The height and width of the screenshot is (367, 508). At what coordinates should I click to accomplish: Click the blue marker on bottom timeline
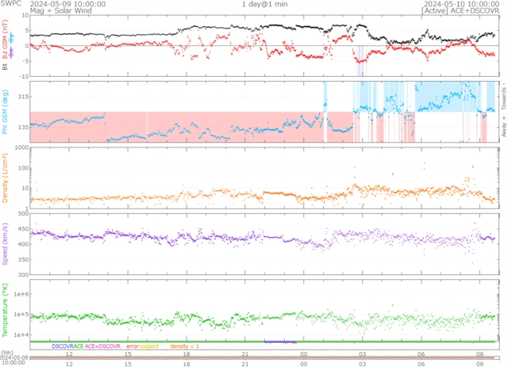279,342
